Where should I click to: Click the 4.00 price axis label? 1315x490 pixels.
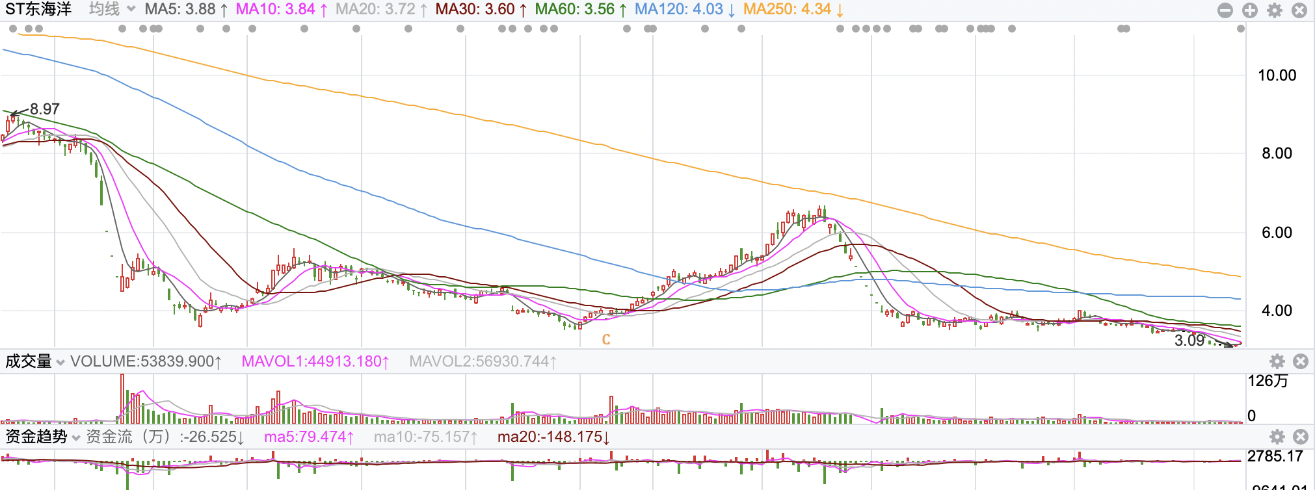[x=1277, y=311]
